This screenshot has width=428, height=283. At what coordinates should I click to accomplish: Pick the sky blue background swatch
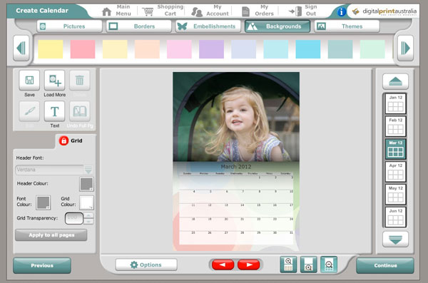point(308,49)
